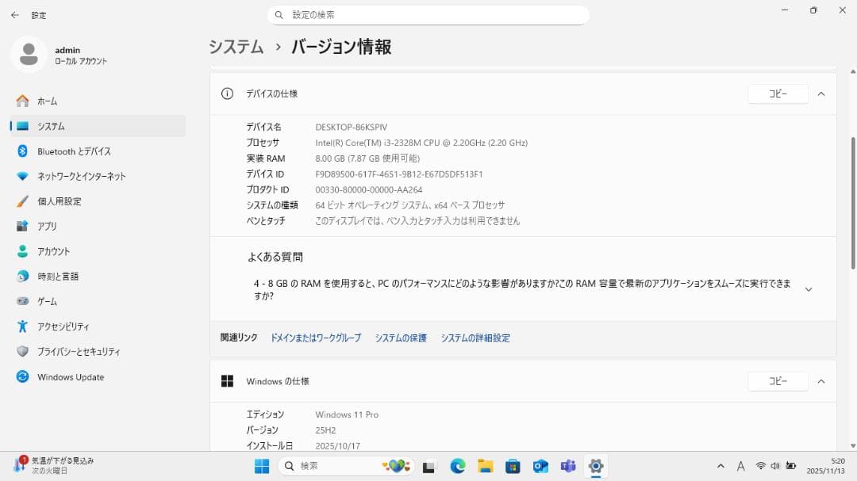Open the volume speaker tray icon

pos(775,466)
